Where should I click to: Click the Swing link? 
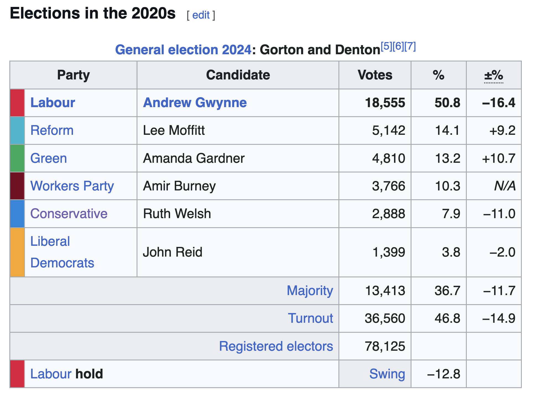pos(387,374)
